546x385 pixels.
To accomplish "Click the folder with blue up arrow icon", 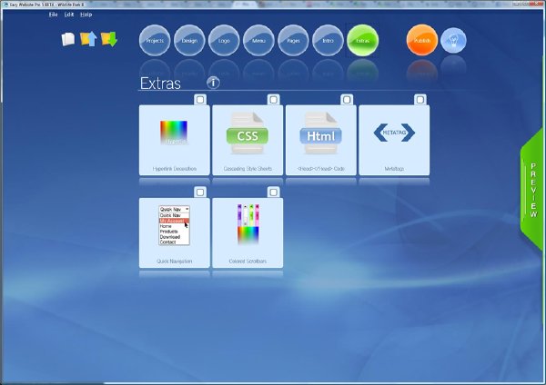I will [x=88, y=39].
